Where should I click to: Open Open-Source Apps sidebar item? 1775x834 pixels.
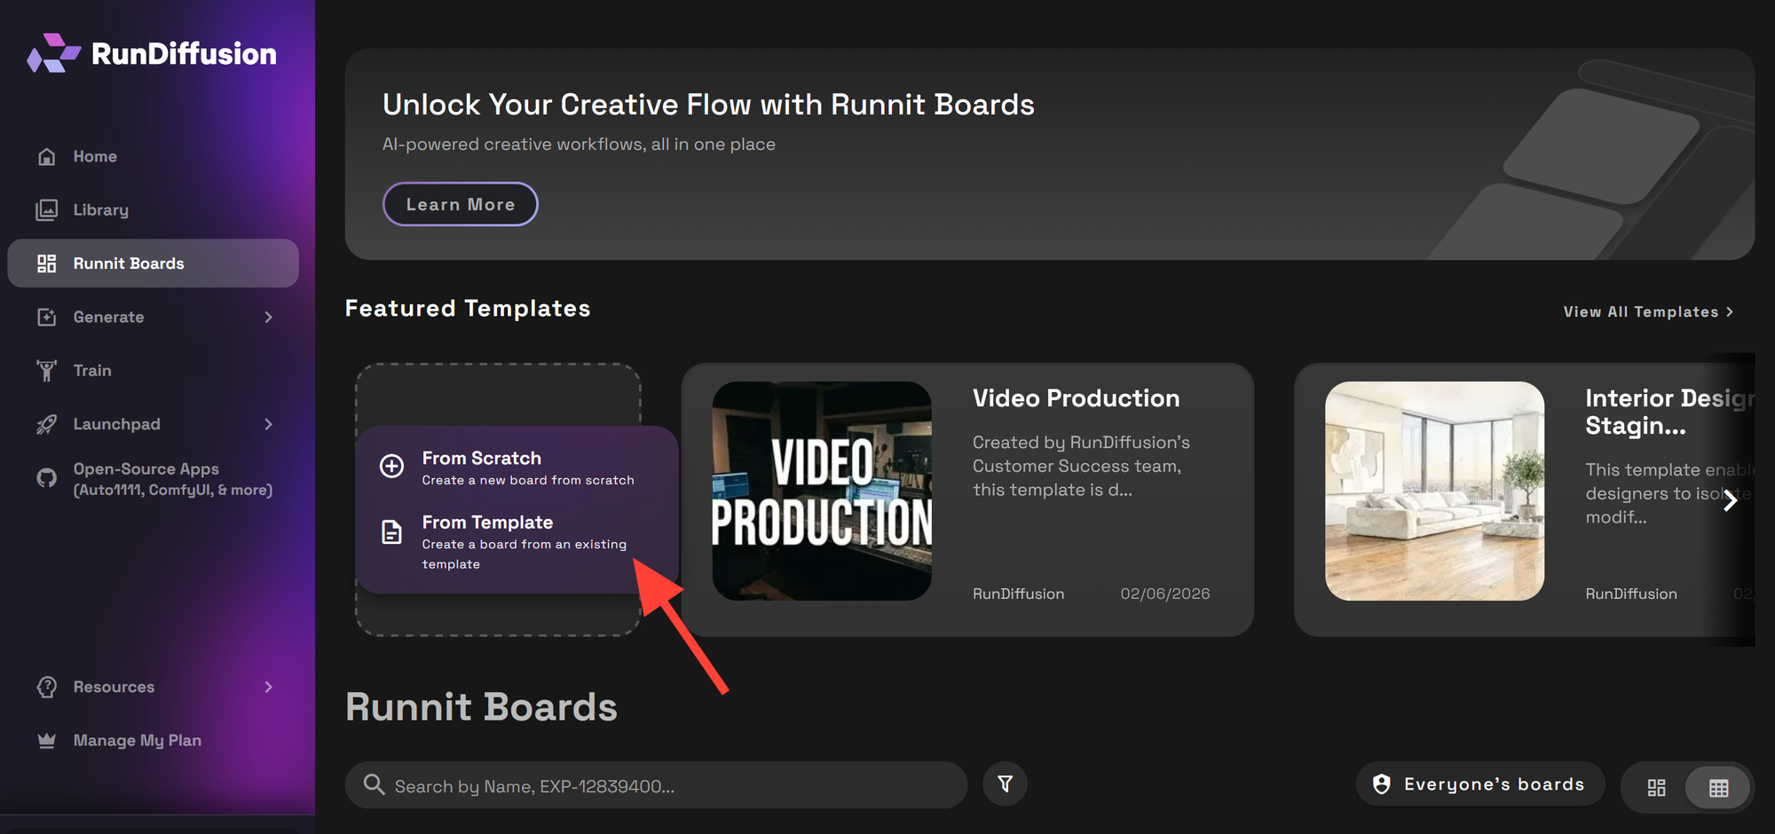pyautogui.click(x=153, y=479)
